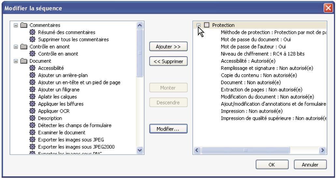The height and width of the screenshot is (178, 336).
Task: Select 'Ajouter un filigrane' command text
Action: tap(59, 90)
